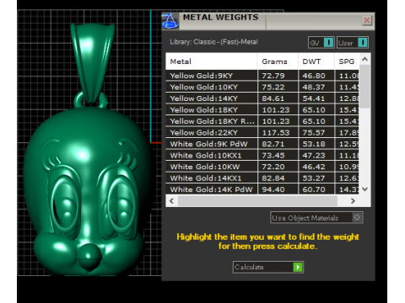Viewport: 405px width, 303px height.
Task: Click the 82.84 grams value
Action: 273,178
